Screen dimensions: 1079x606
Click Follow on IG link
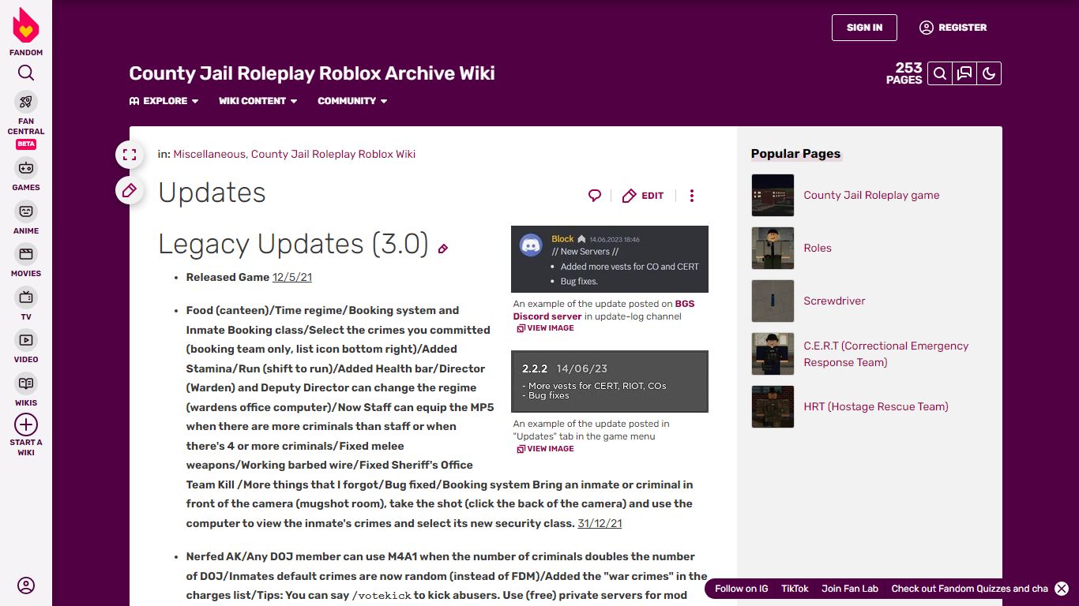[742, 589]
